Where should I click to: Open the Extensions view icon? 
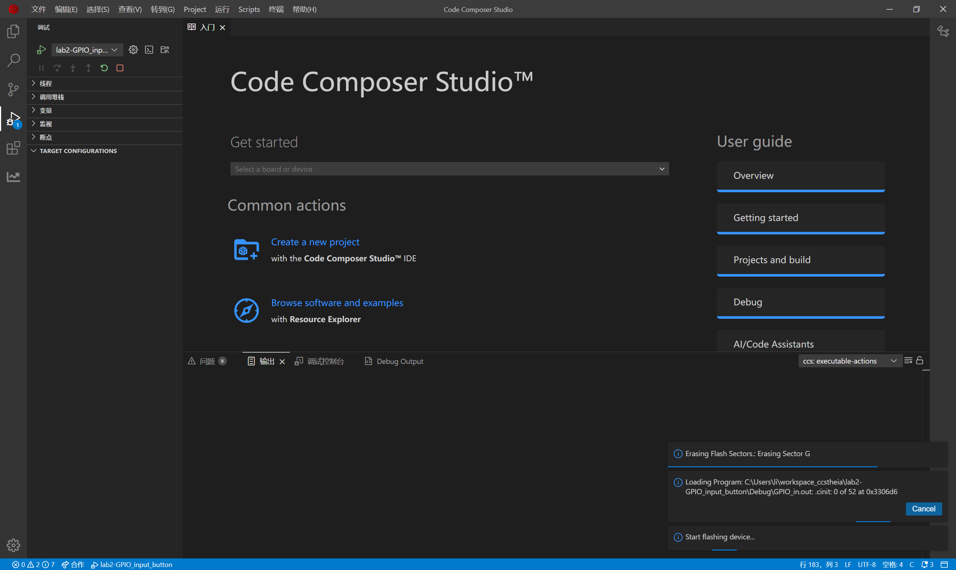point(13,148)
